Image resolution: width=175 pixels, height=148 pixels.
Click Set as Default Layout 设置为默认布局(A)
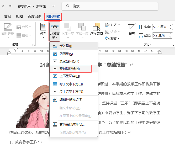(x=74, y=132)
